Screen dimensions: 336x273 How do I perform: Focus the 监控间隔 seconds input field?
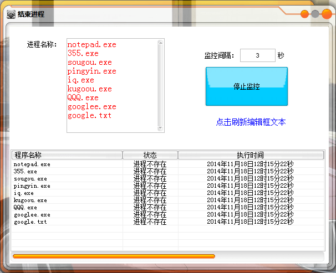tap(257, 55)
